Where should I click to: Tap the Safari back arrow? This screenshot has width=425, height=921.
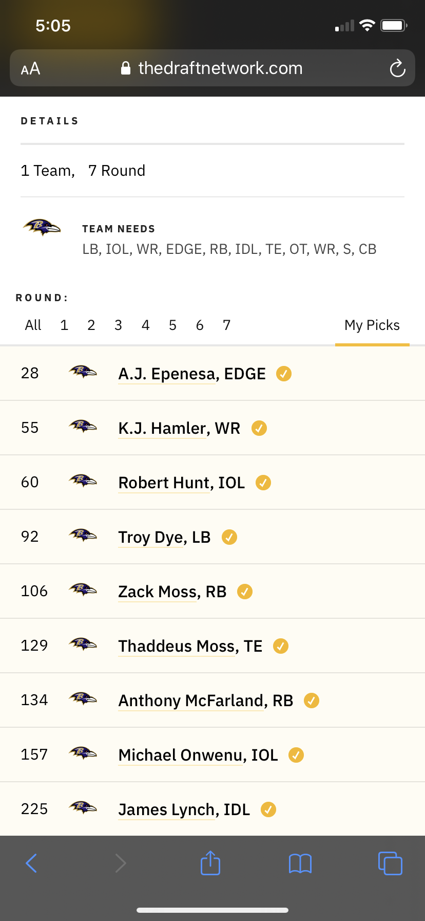click(x=31, y=863)
